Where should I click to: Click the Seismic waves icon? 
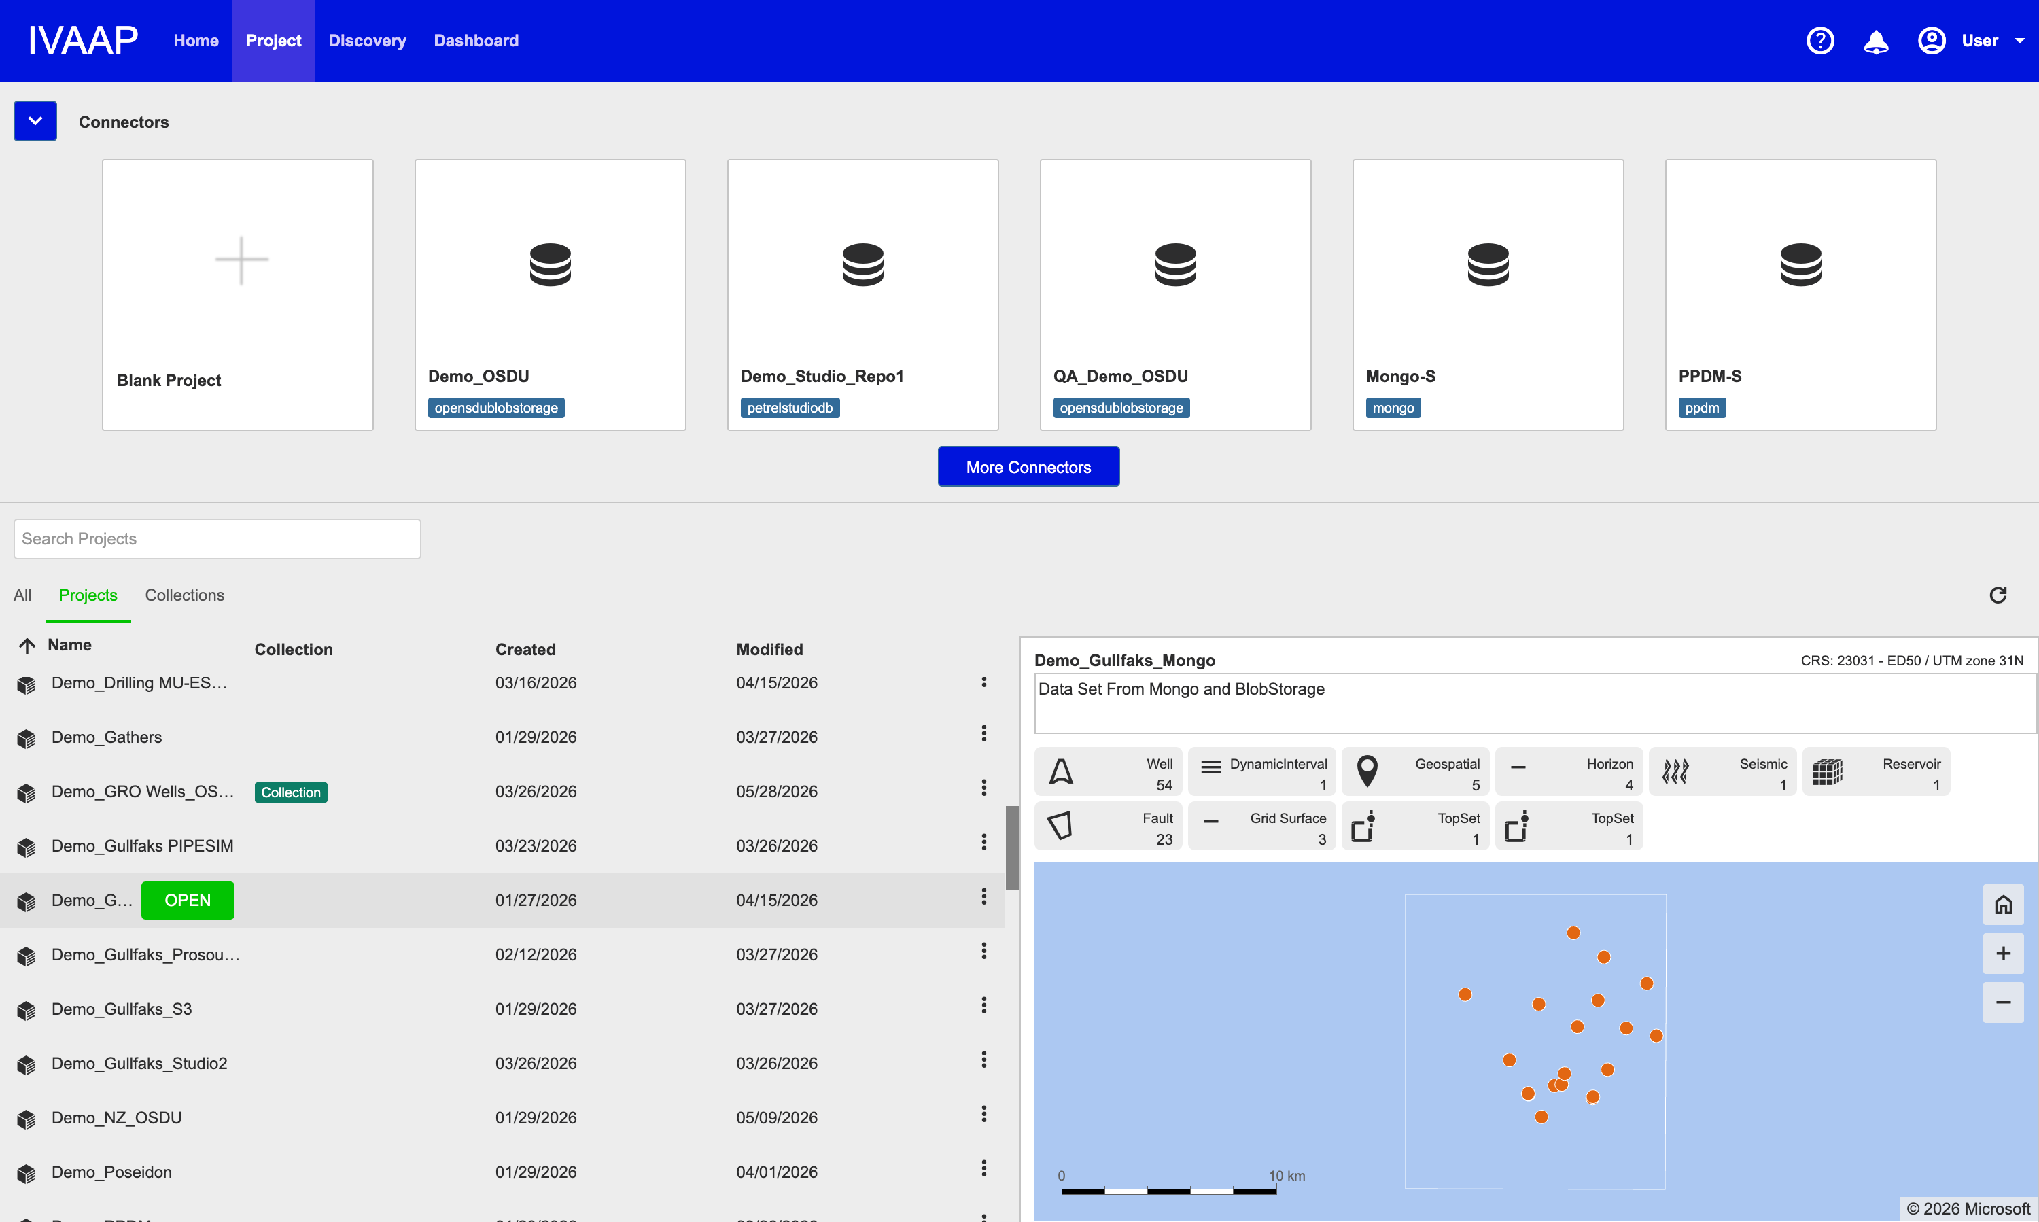click(x=1675, y=771)
